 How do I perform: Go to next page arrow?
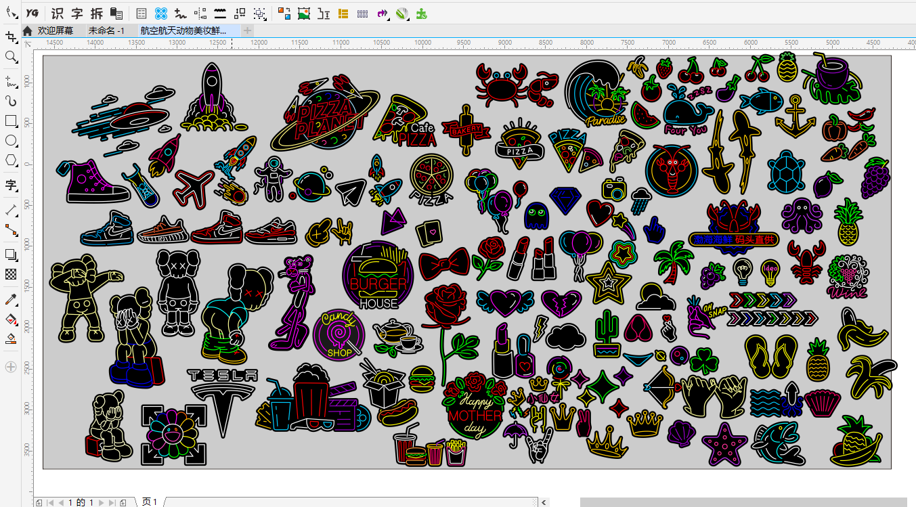click(x=102, y=502)
